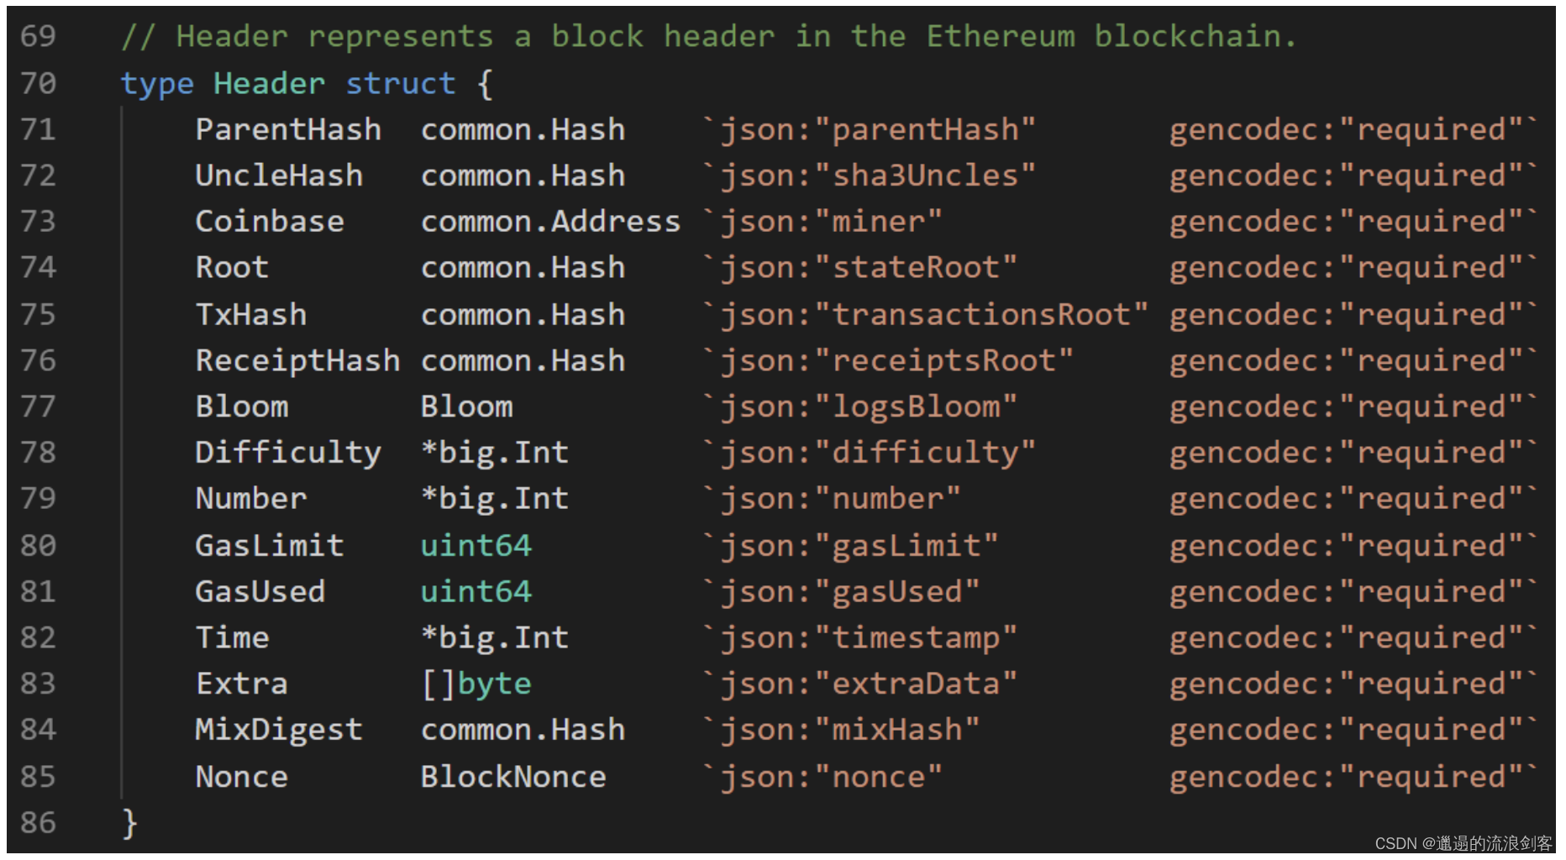Click the Difficulty field name
Image resolution: width=1566 pixels, height=860 pixels.
click(288, 453)
